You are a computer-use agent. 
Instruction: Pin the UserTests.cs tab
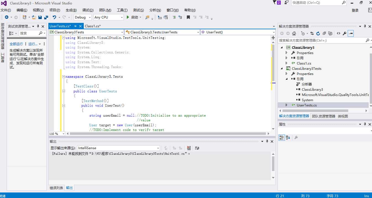75,26
